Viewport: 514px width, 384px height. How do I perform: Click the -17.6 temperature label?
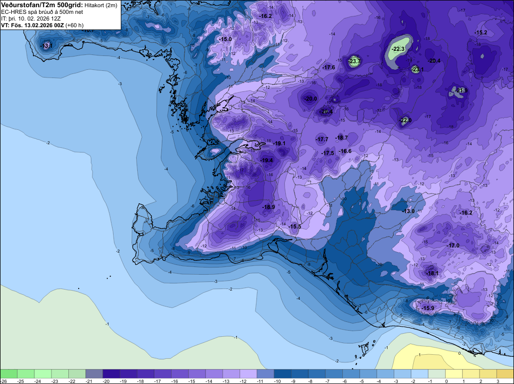[x=329, y=67]
